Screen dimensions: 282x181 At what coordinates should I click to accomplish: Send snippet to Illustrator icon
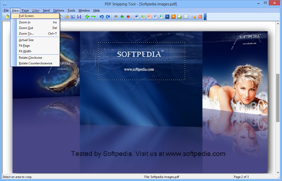coord(173,17)
